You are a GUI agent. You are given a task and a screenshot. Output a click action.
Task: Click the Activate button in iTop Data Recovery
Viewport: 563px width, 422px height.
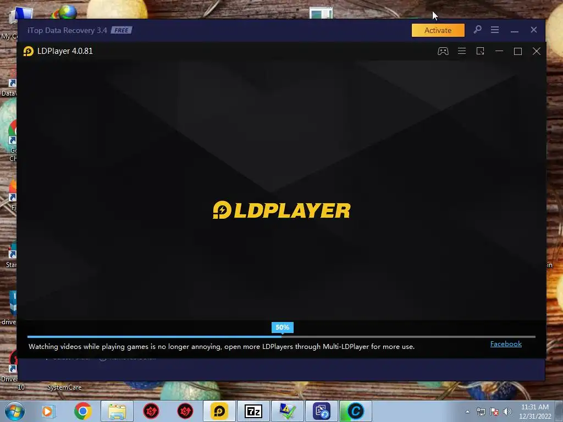tap(438, 30)
